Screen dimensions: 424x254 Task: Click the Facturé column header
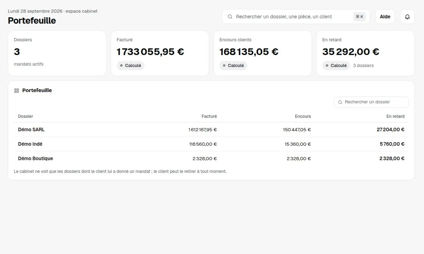click(209, 116)
